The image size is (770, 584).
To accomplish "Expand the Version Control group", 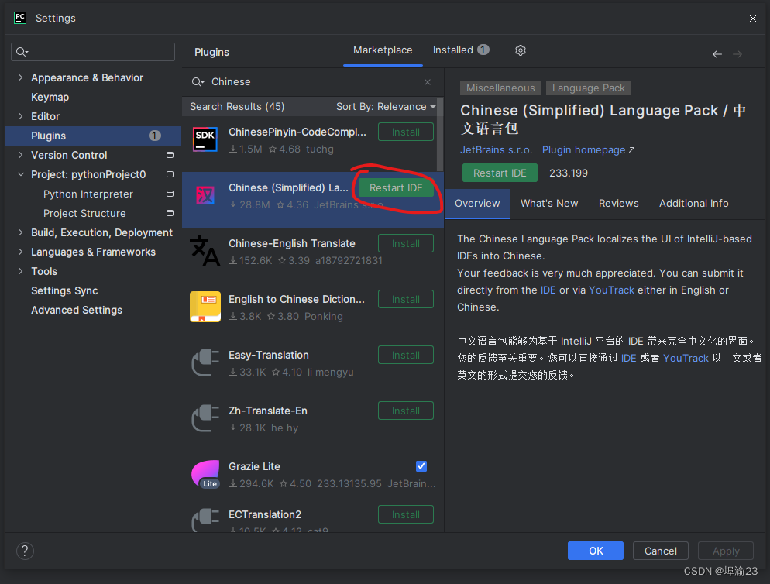I will point(21,155).
